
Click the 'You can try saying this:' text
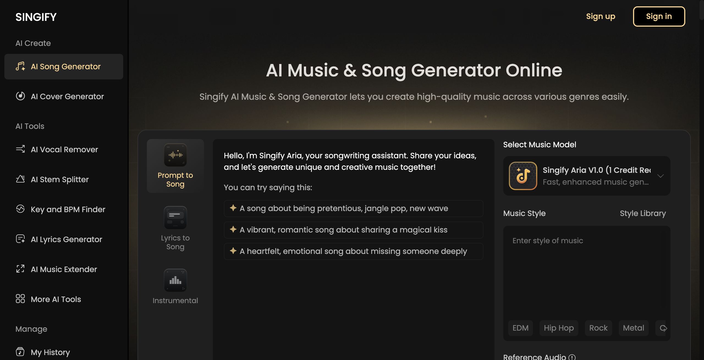point(268,187)
